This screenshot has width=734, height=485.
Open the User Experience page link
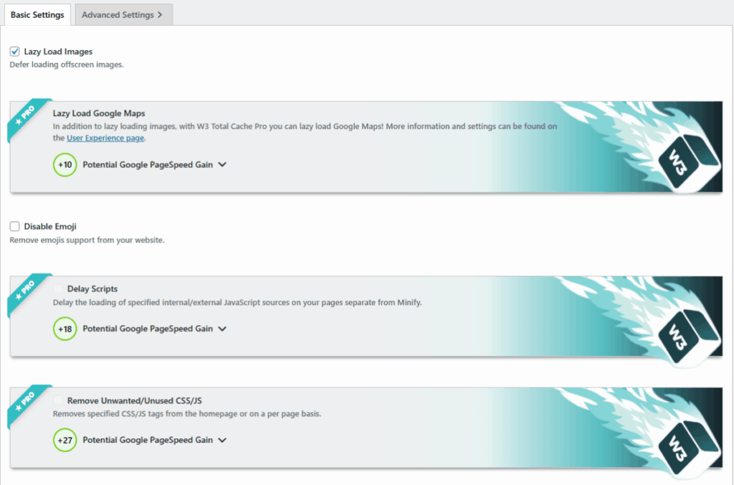pos(105,138)
